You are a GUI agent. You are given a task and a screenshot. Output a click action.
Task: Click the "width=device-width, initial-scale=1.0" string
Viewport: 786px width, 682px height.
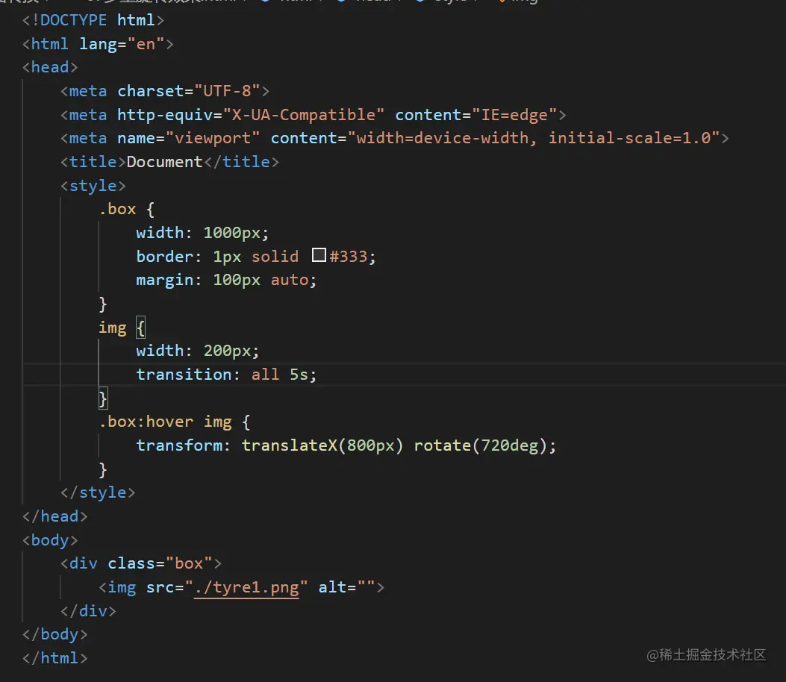click(x=534, y=138)
